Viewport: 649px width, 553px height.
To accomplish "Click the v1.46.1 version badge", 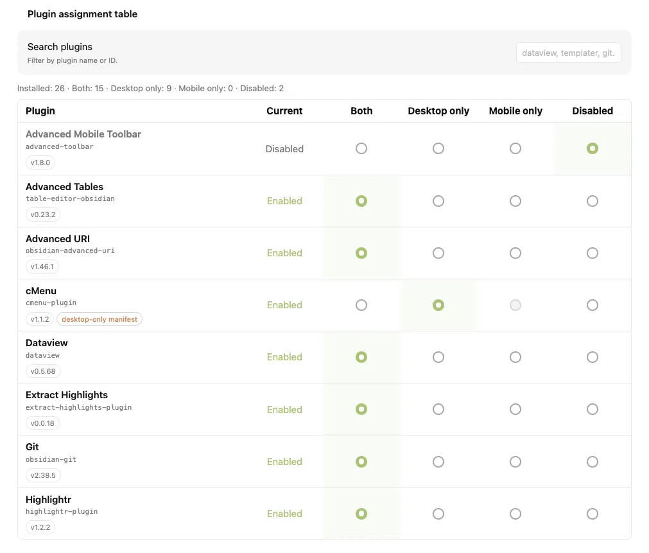I will (x=42, y=267).
